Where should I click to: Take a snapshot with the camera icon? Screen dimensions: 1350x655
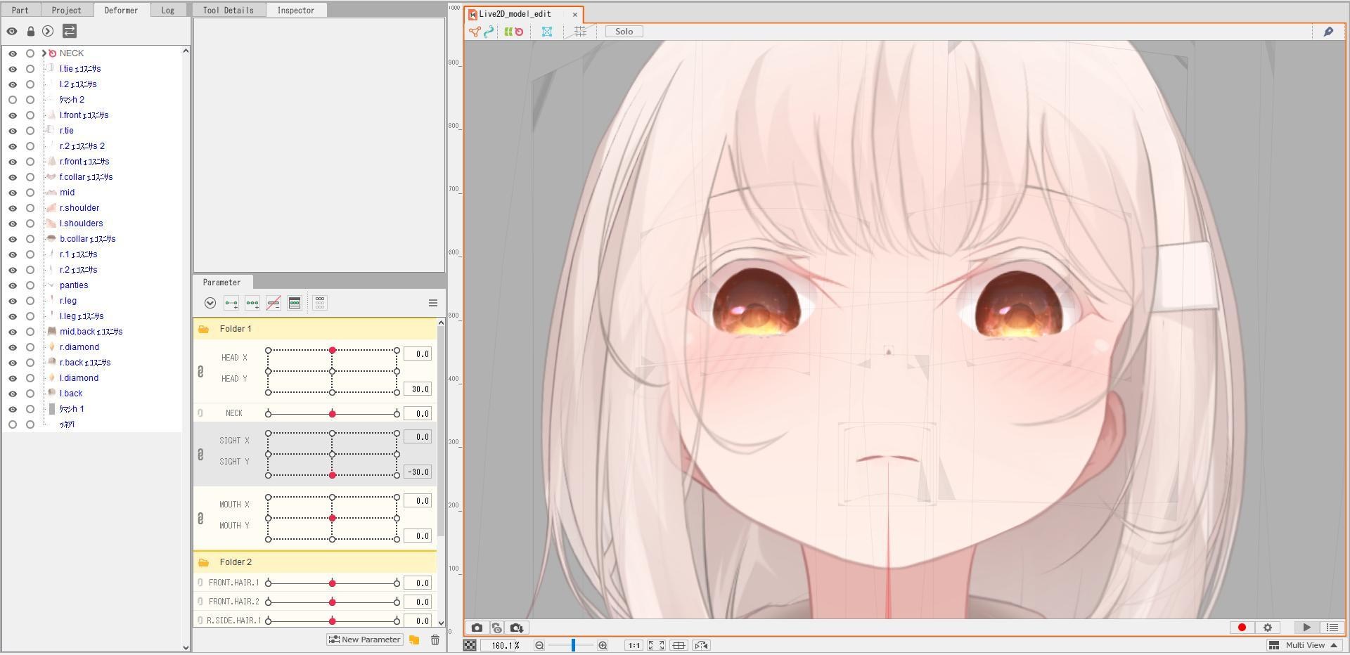(x=477, y=628)
